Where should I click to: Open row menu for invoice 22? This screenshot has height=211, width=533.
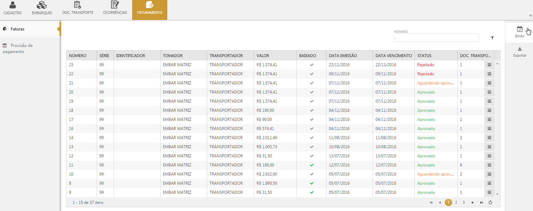click(489, 74)
